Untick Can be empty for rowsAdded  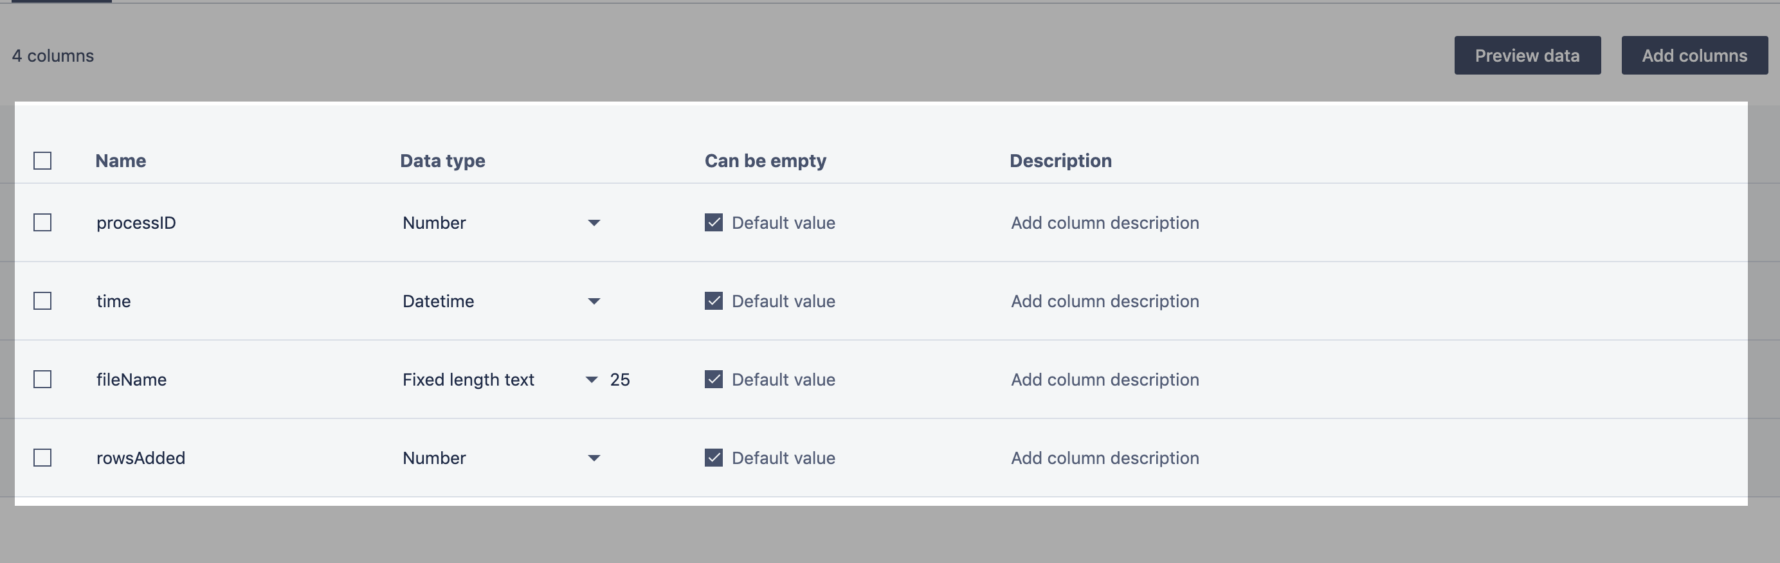pyautogui.click(x=714, y=458)
